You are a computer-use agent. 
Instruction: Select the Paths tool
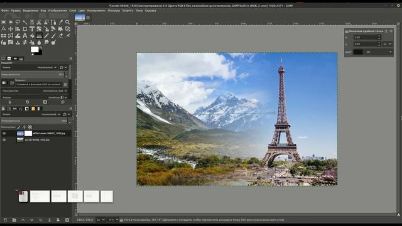pos(53,23)
